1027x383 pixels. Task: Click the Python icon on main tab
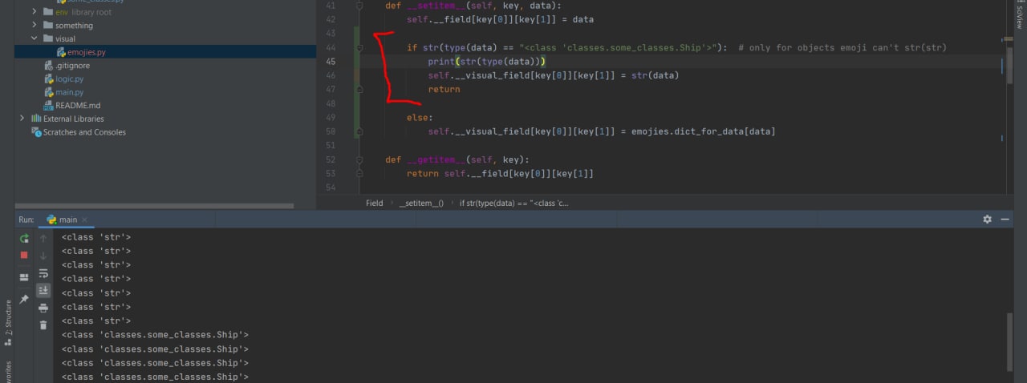tap(51, 220)
